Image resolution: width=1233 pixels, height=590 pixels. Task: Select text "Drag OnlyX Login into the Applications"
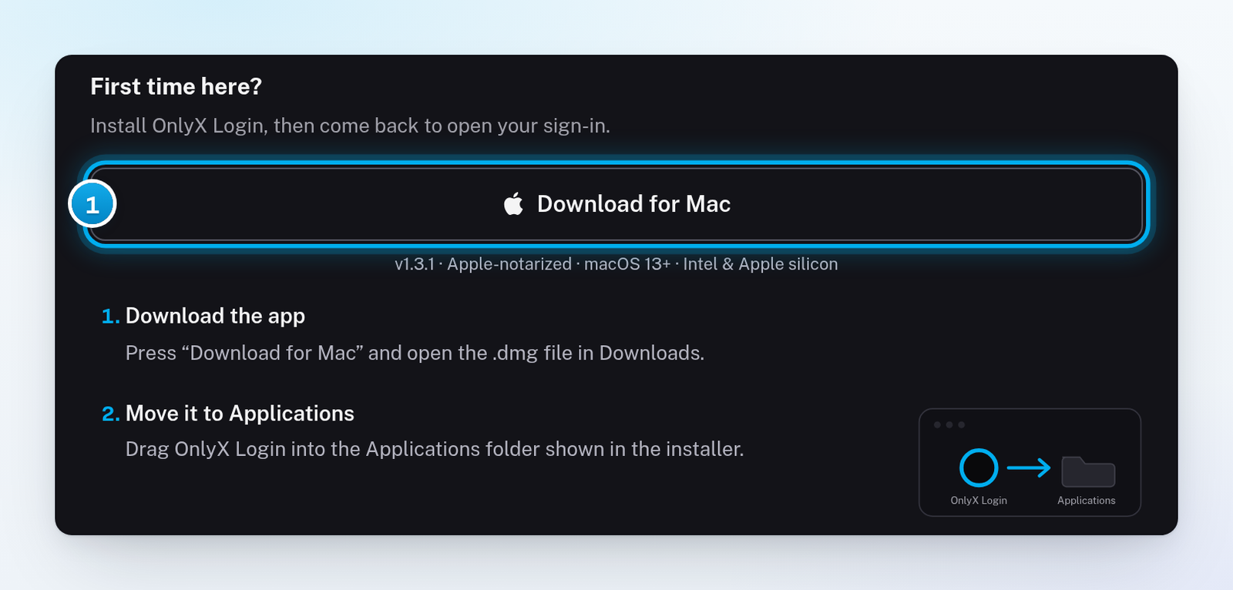(x=303, y=449)
